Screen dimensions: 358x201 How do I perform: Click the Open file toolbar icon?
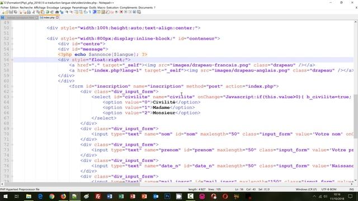point(7,12)
